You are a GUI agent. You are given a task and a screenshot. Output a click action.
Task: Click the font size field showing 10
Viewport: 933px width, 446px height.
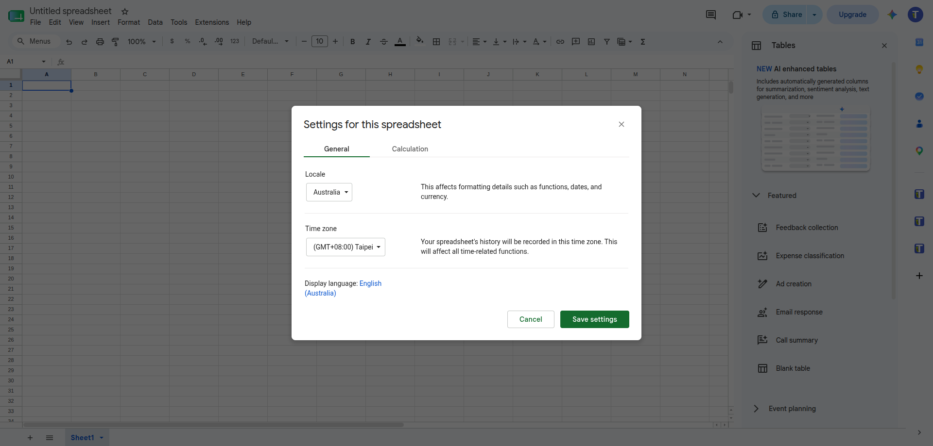click(320, 41)
